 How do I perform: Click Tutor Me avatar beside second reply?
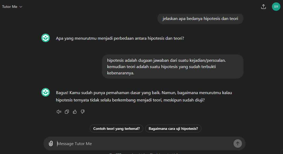point(45,92)
